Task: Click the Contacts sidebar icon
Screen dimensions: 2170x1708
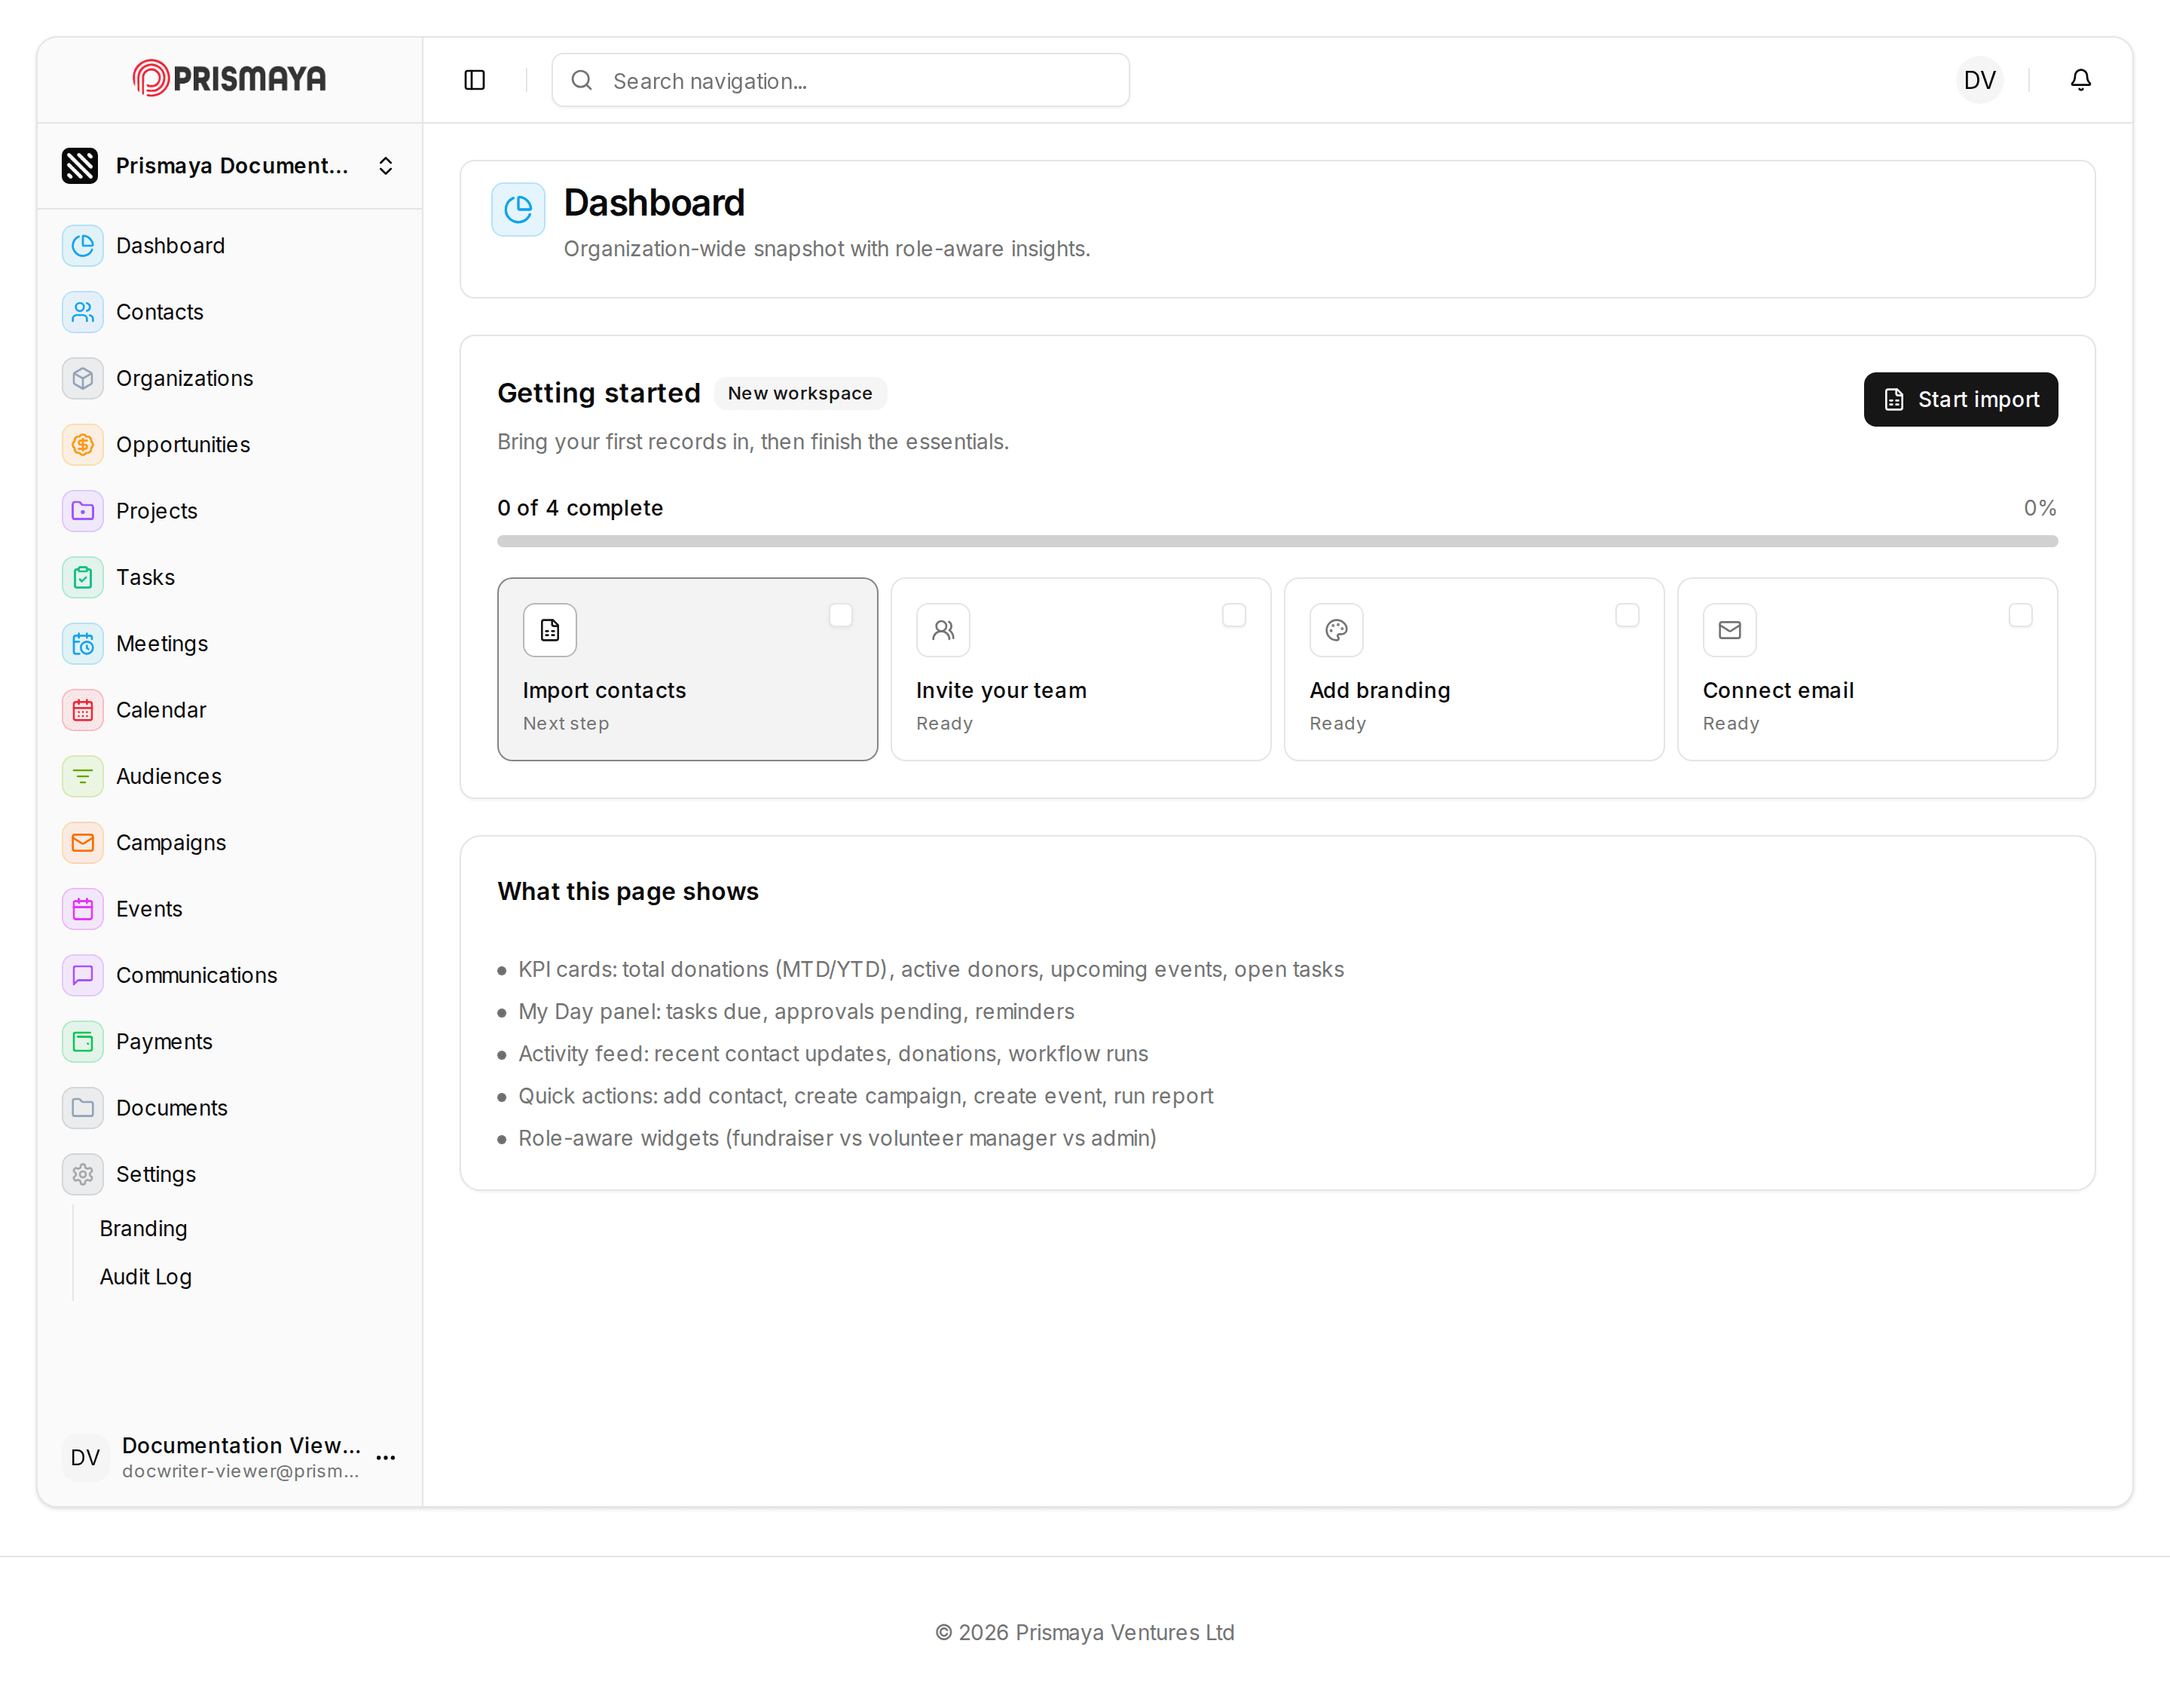Action: tap(83, 312)
